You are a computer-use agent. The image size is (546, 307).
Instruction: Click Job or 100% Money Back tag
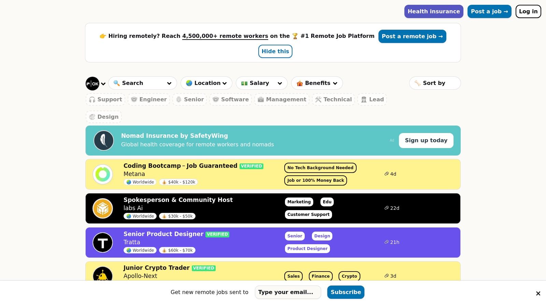pos(316,180)
